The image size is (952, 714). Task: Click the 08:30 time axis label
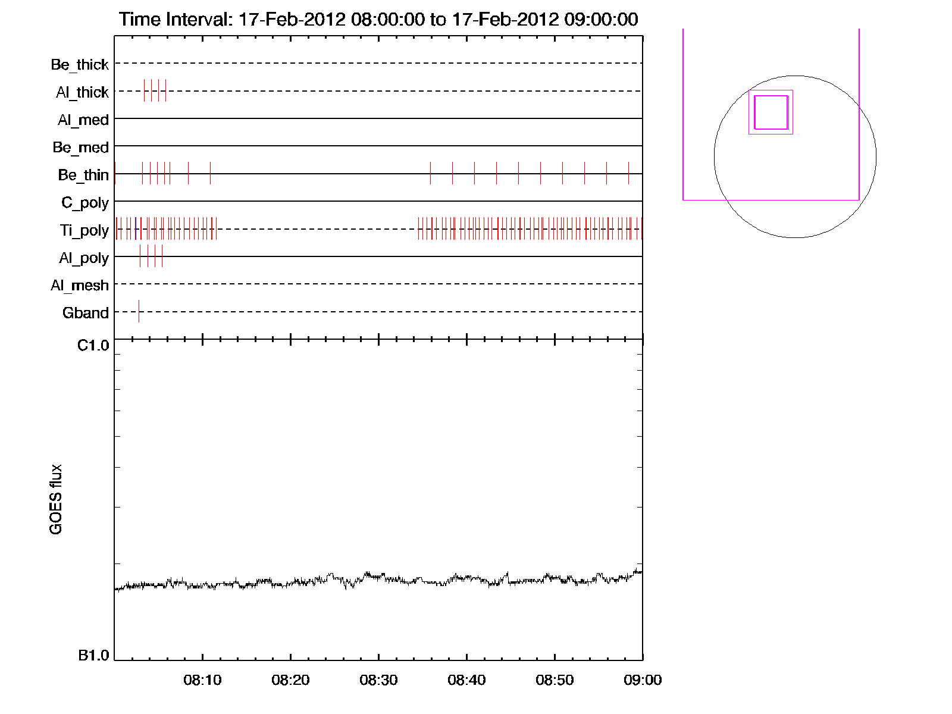click(x=378, y=680)
